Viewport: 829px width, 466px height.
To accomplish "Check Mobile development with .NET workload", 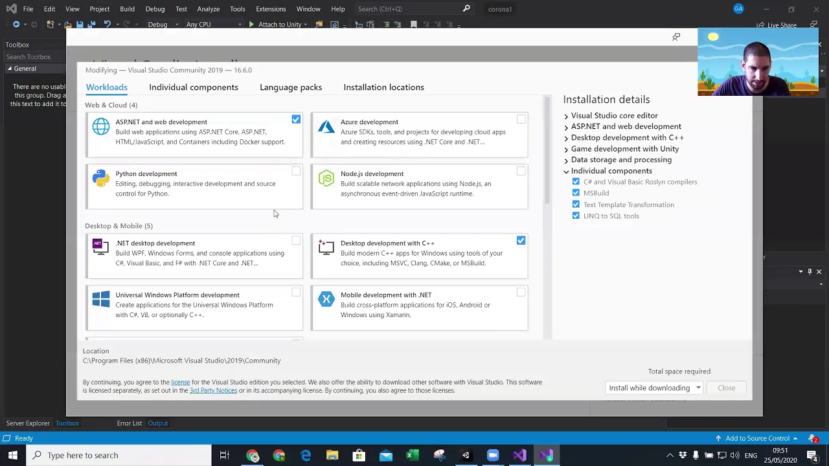I will click(x=521, y=293).
